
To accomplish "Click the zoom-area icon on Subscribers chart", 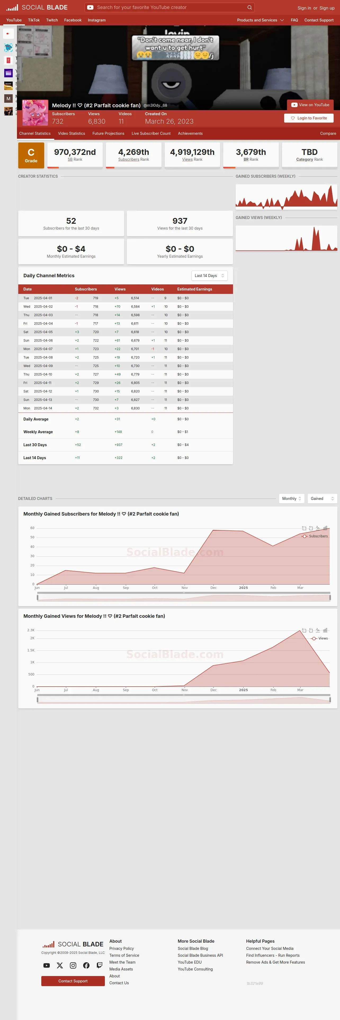I will click(x=304, y=528).
